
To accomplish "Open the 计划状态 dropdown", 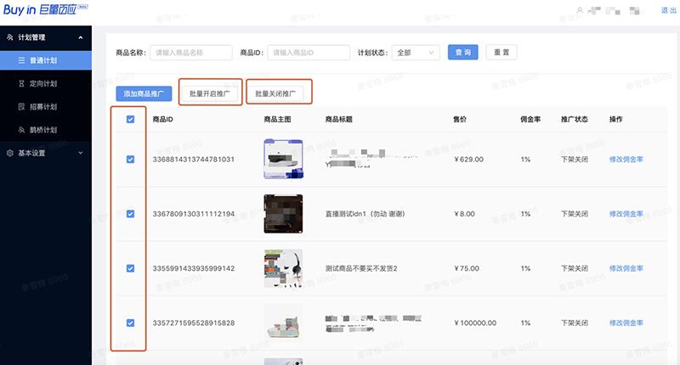I will 415,52.
